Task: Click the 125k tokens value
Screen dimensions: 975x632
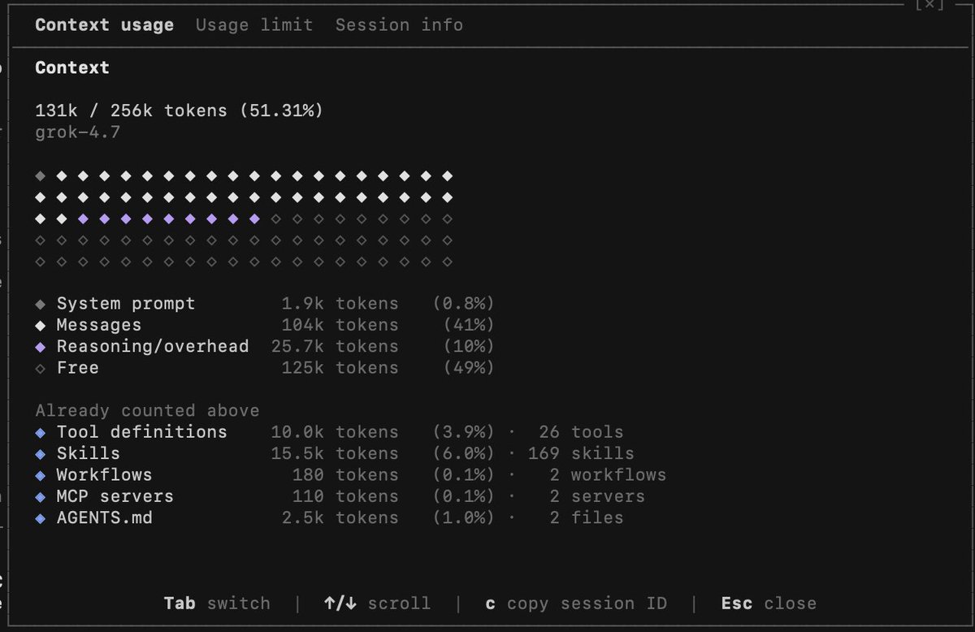Action: (340, 368)
